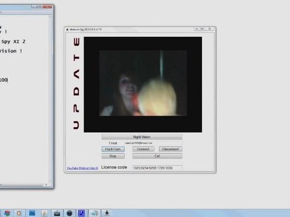Viewport: 290px width, 217px height.
Task: Click the Stop button
Action: pyautogui.click(x=113, y=156)
